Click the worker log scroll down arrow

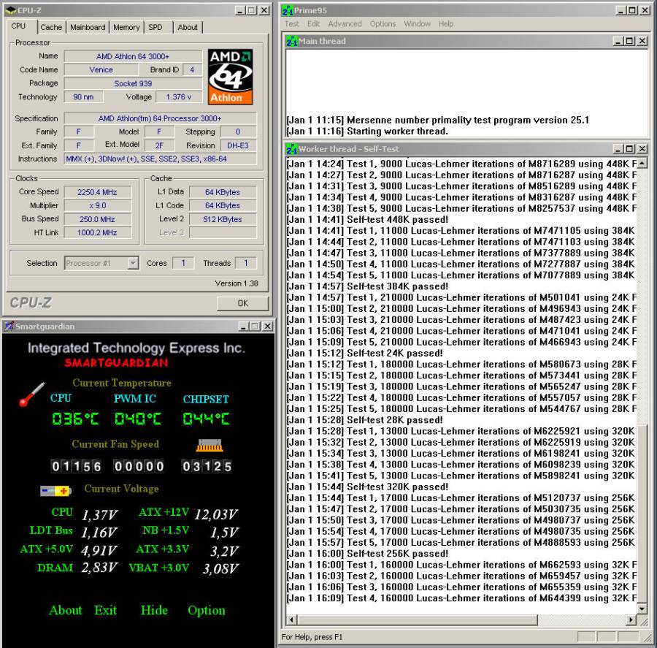pyautogui.click(x=642, y=608)
